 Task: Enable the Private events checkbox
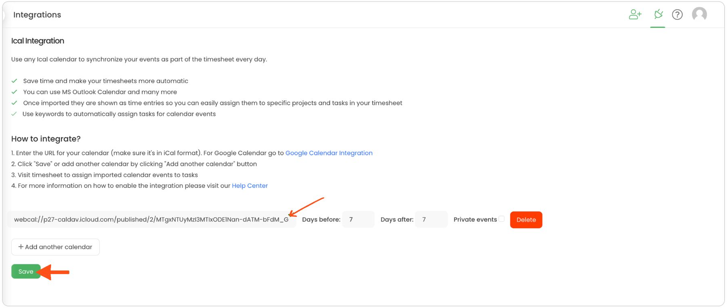pyautogui.click(x=502, y=219)
